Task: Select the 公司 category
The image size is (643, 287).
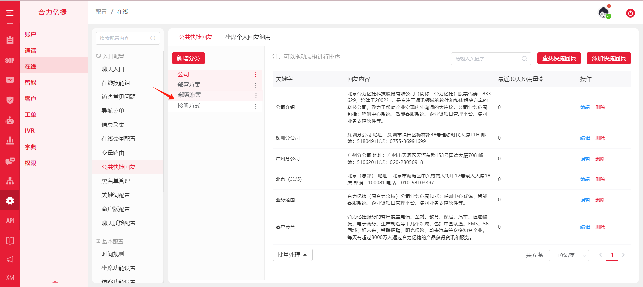Action: [183, 74]
